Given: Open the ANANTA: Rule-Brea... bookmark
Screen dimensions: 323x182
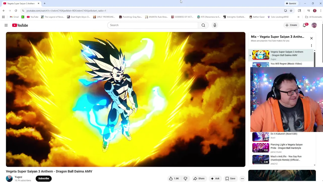Looking at the screenshot, I should (156, 17).
